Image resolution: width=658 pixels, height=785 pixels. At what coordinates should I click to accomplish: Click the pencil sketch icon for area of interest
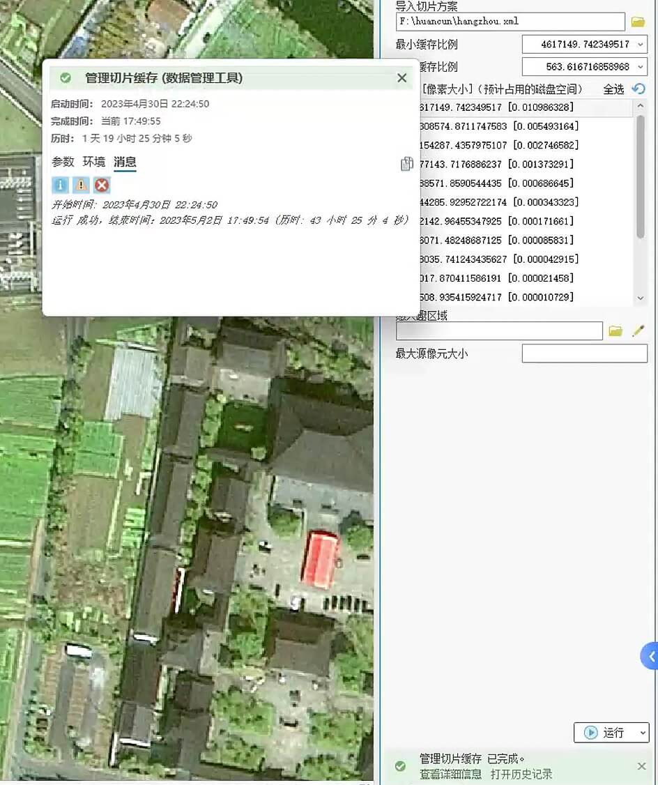click(x=638, y=331)
